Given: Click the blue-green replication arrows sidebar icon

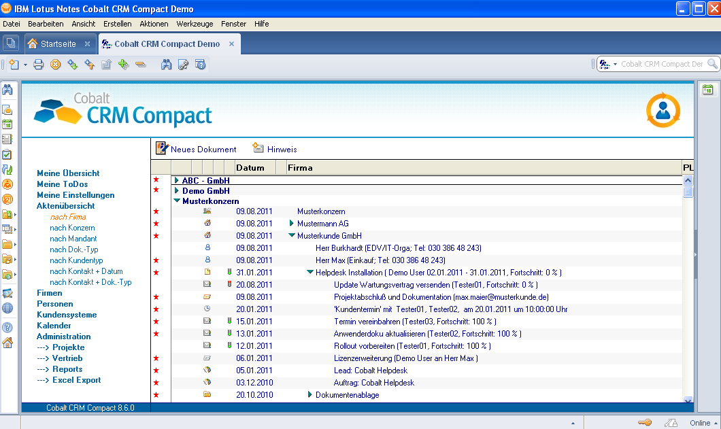Looking at the screenshot, I should coord(7,170).
